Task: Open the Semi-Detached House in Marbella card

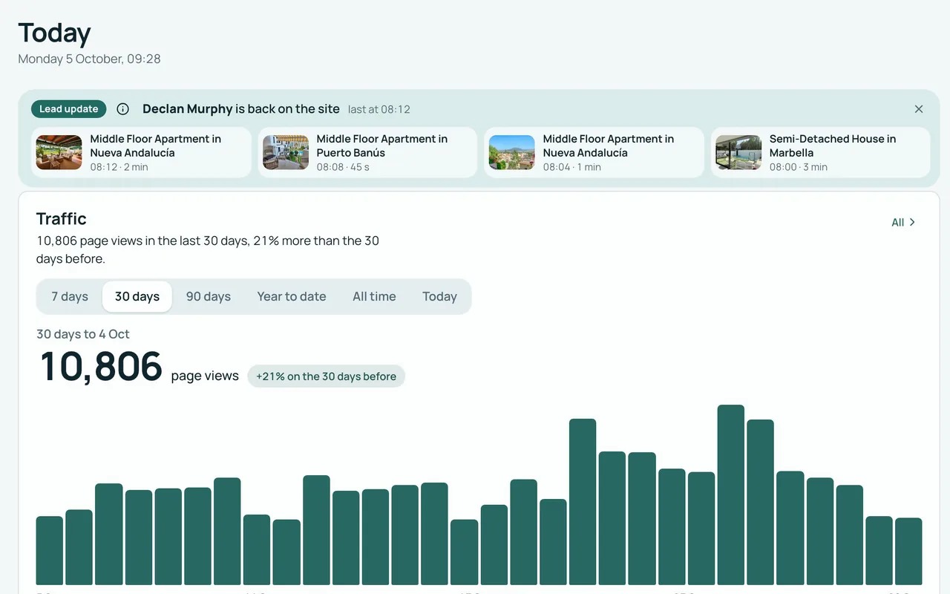Action: (x=820, y=152)
